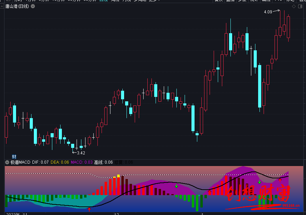Click the 唐山港(日线) chart title
The height and width of the screenshot is (215, 306).
tap(17, 6)
